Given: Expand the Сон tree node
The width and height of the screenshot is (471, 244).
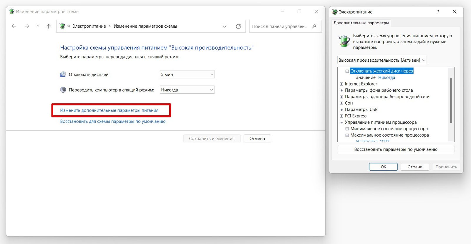Looking at the screenshot, I should [341, 103].
